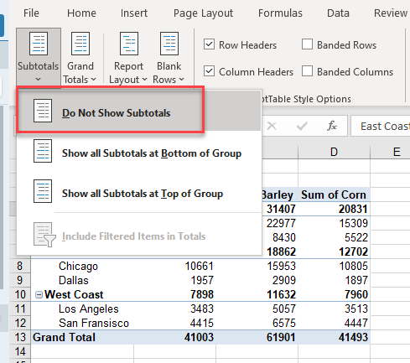Select row 8 header
This screenshot has width=410, height=363.
pos(20,266)
